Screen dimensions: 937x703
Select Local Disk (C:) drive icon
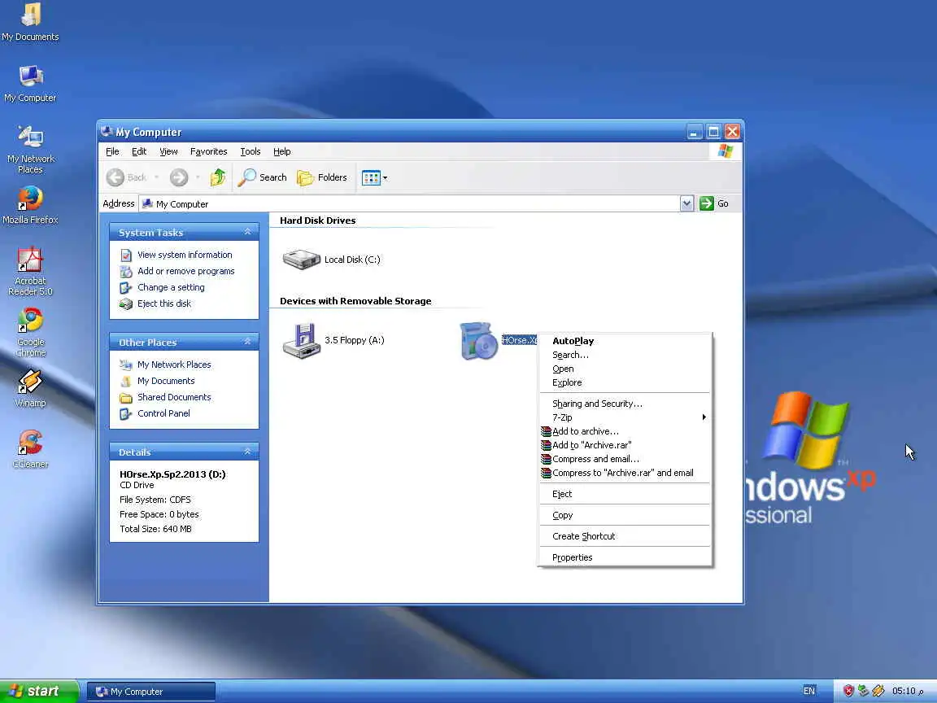(302, 260)
